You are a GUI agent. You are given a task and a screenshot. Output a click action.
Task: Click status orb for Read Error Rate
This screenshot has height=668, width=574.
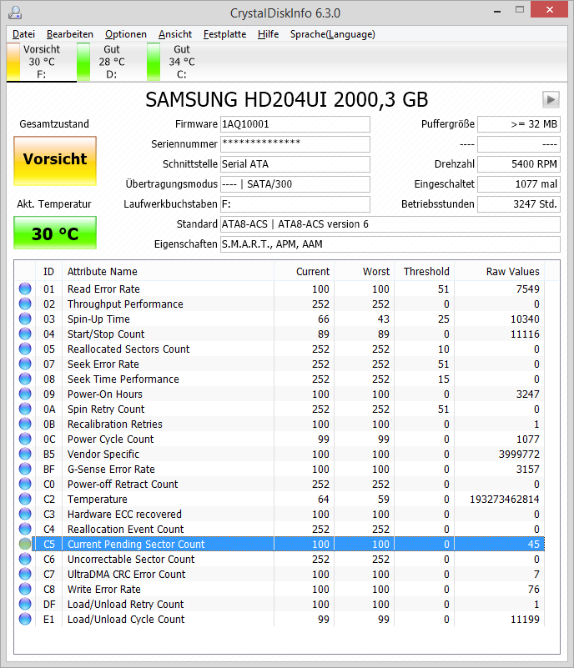coord(25,289)
